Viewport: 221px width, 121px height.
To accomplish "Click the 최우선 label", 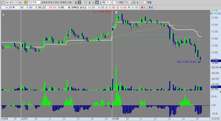I will coord(83,7).
